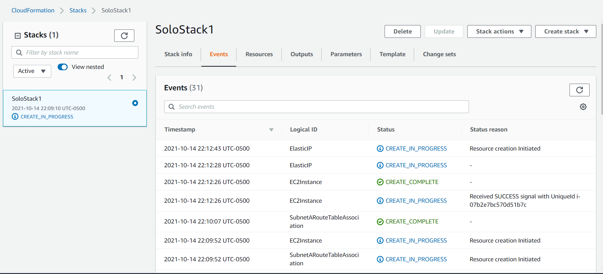Screen dimensions: 603x274
Task: Click timestamp 2021-10-14 22:12:43 UTC-0500
Action: [207, 149]
